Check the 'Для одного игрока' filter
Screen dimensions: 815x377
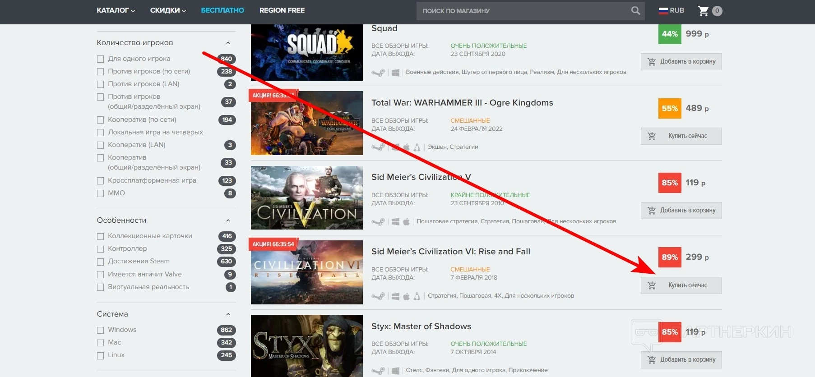coord(100,59)
